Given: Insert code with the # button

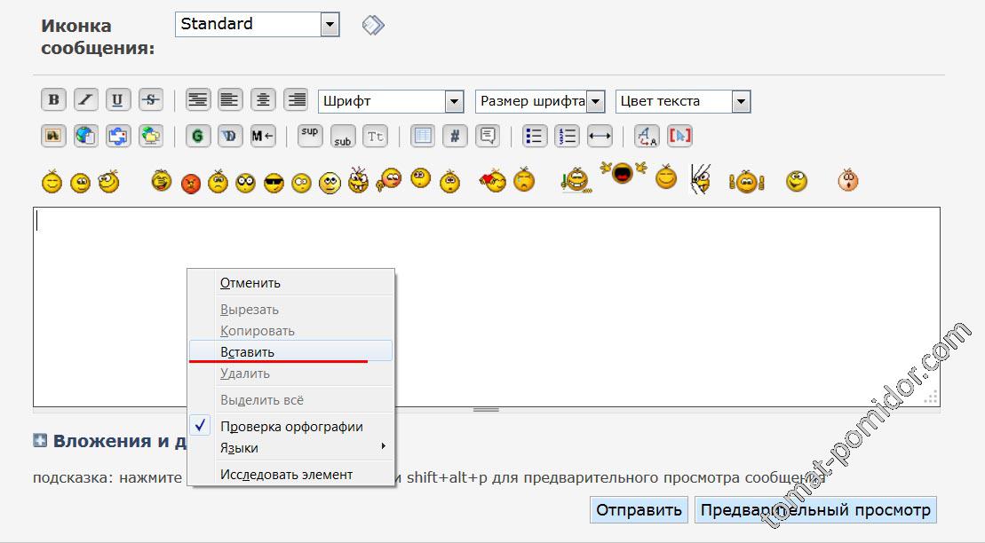Looking at the screenshot, I should [455, 137].
